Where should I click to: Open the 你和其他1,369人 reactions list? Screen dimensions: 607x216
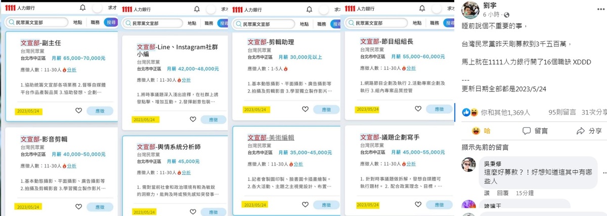click(505, 112)
